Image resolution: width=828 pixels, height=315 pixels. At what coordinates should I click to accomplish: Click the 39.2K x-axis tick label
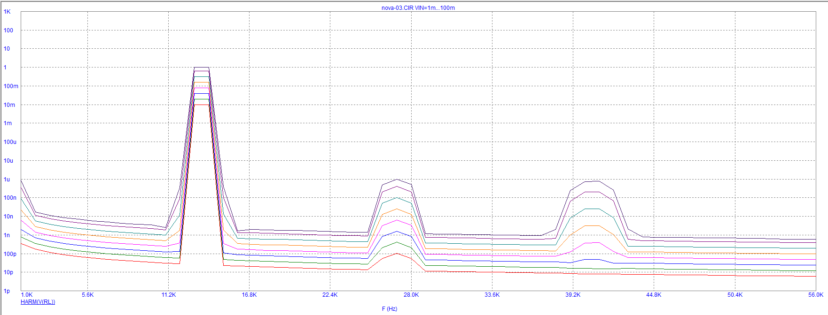[573, 295]
